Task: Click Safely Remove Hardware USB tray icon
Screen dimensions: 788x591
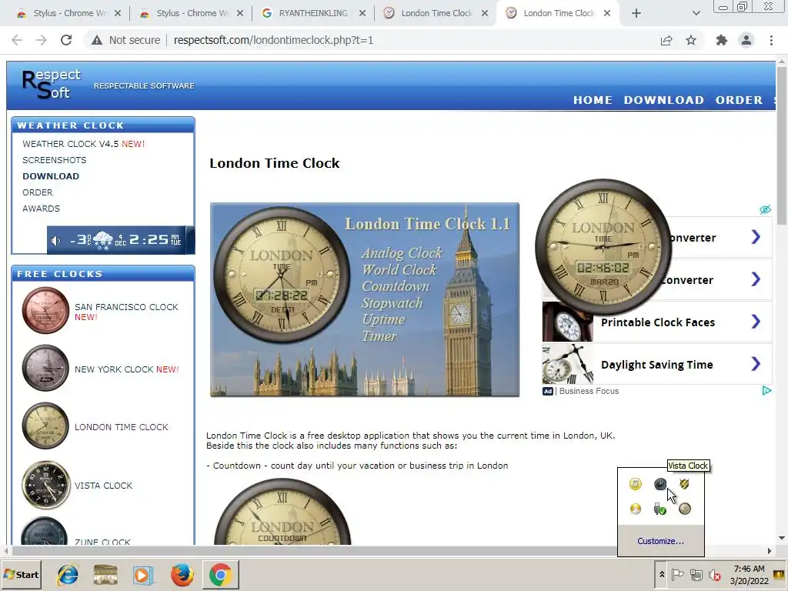Action: pos(659,509)
